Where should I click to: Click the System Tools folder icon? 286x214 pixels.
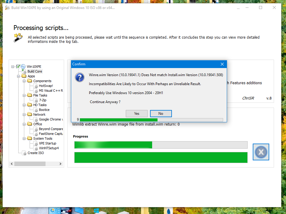tap(30, 138)
